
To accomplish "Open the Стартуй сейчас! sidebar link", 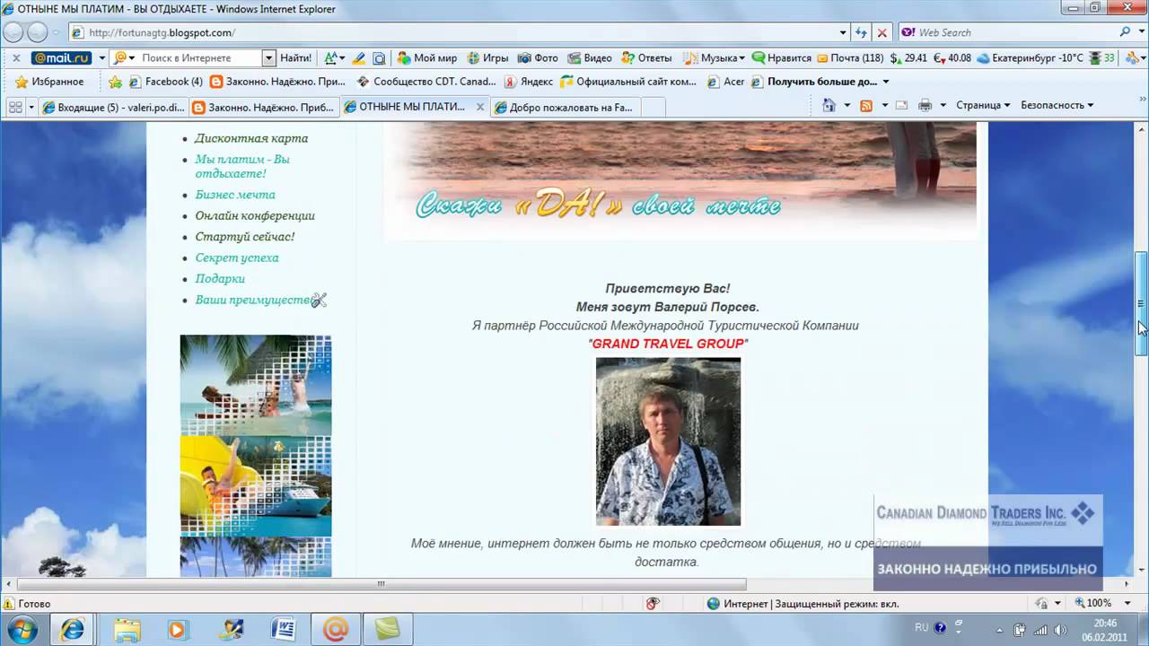I will 244,237.
